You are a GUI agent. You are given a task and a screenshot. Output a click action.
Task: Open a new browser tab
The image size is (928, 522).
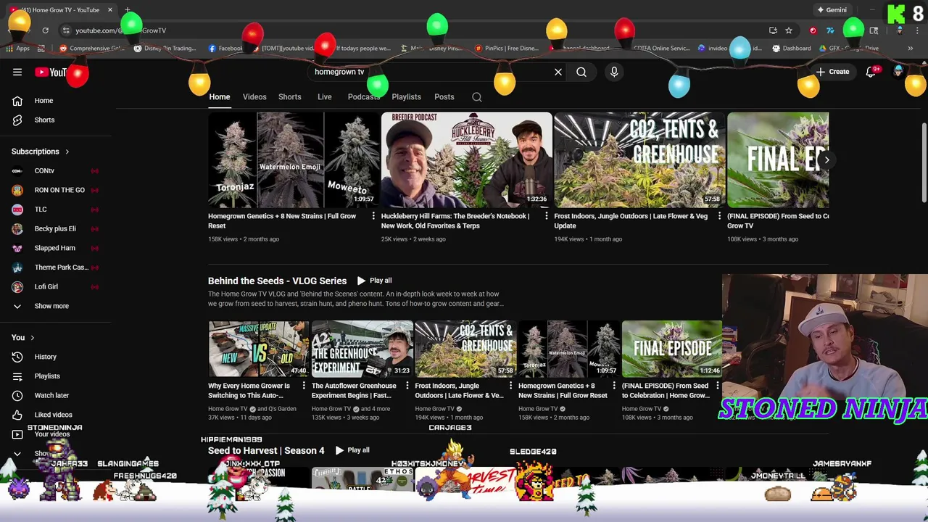pos(128,10)
